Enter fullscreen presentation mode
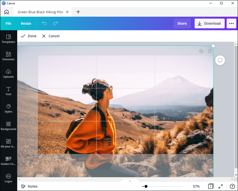238x191 pixels. 220,186
